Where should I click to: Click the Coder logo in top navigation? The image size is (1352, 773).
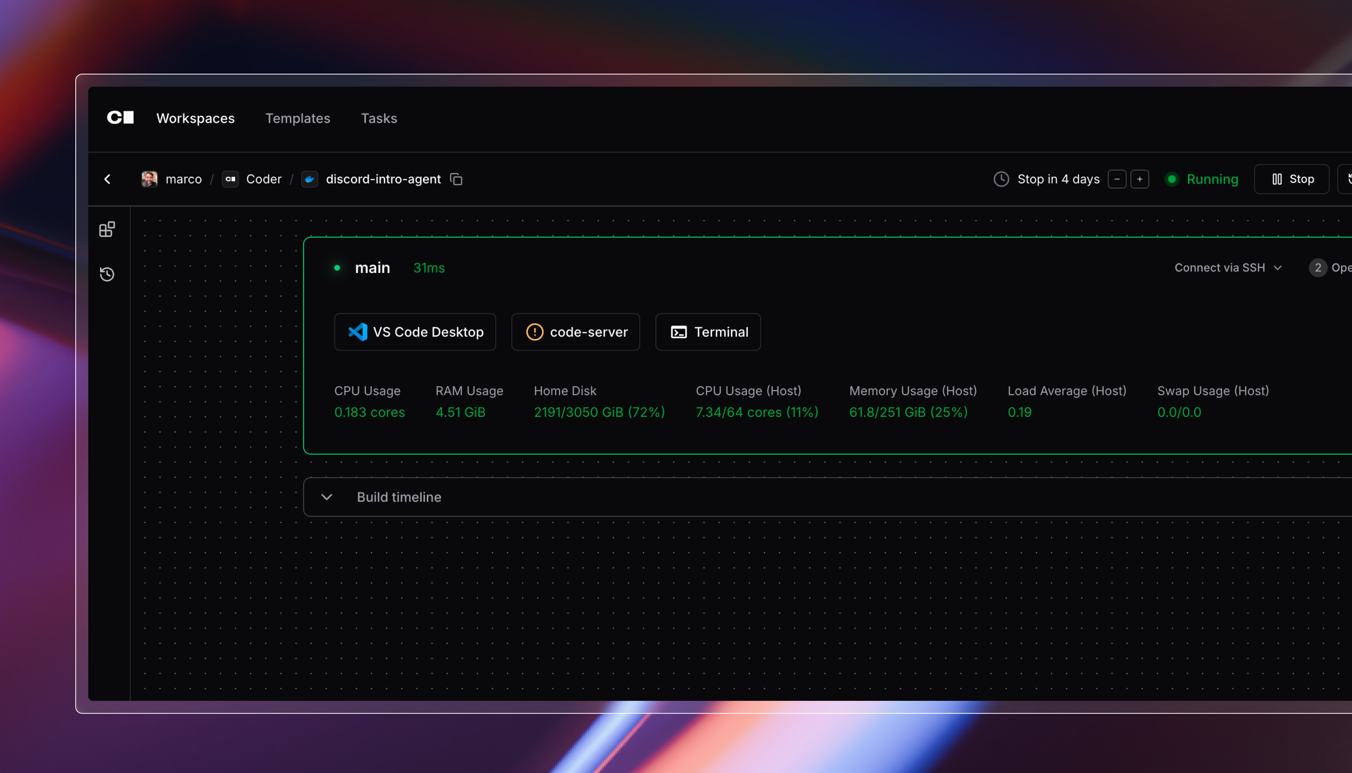[120, 117]
